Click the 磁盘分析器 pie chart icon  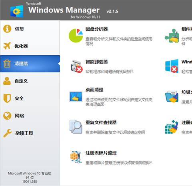pyautogui.click(x=76, y=36)
